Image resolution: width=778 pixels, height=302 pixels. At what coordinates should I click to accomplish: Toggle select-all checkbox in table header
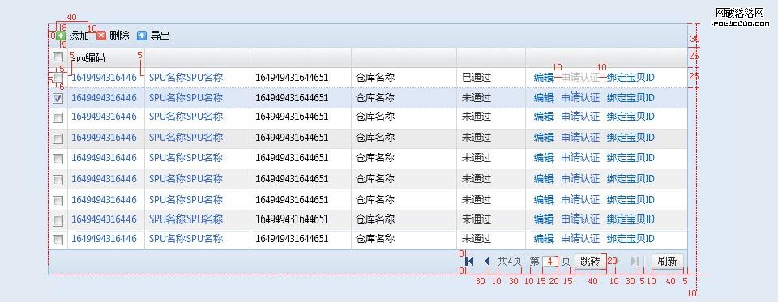point(58,57)
